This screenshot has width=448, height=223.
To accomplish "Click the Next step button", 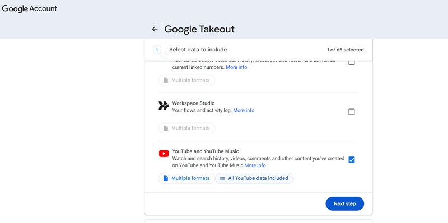I will 344,203.
